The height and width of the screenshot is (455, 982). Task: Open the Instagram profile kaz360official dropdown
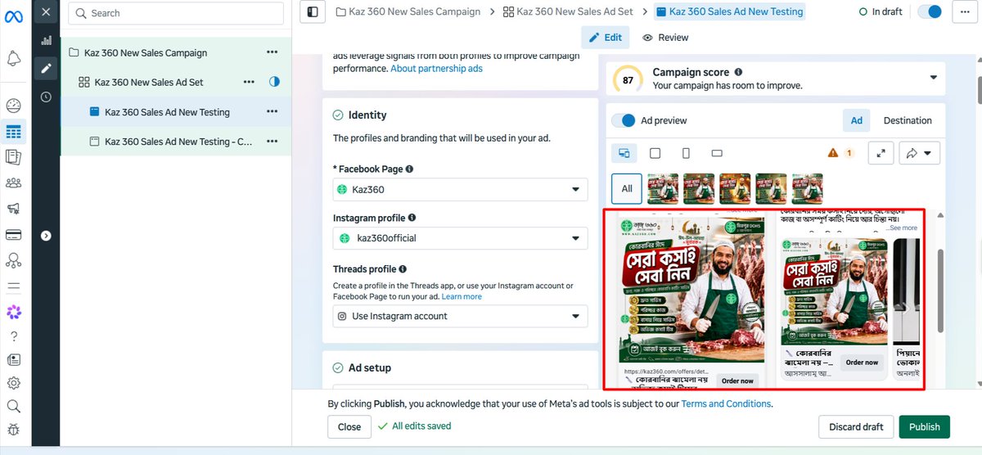point(460,238)
